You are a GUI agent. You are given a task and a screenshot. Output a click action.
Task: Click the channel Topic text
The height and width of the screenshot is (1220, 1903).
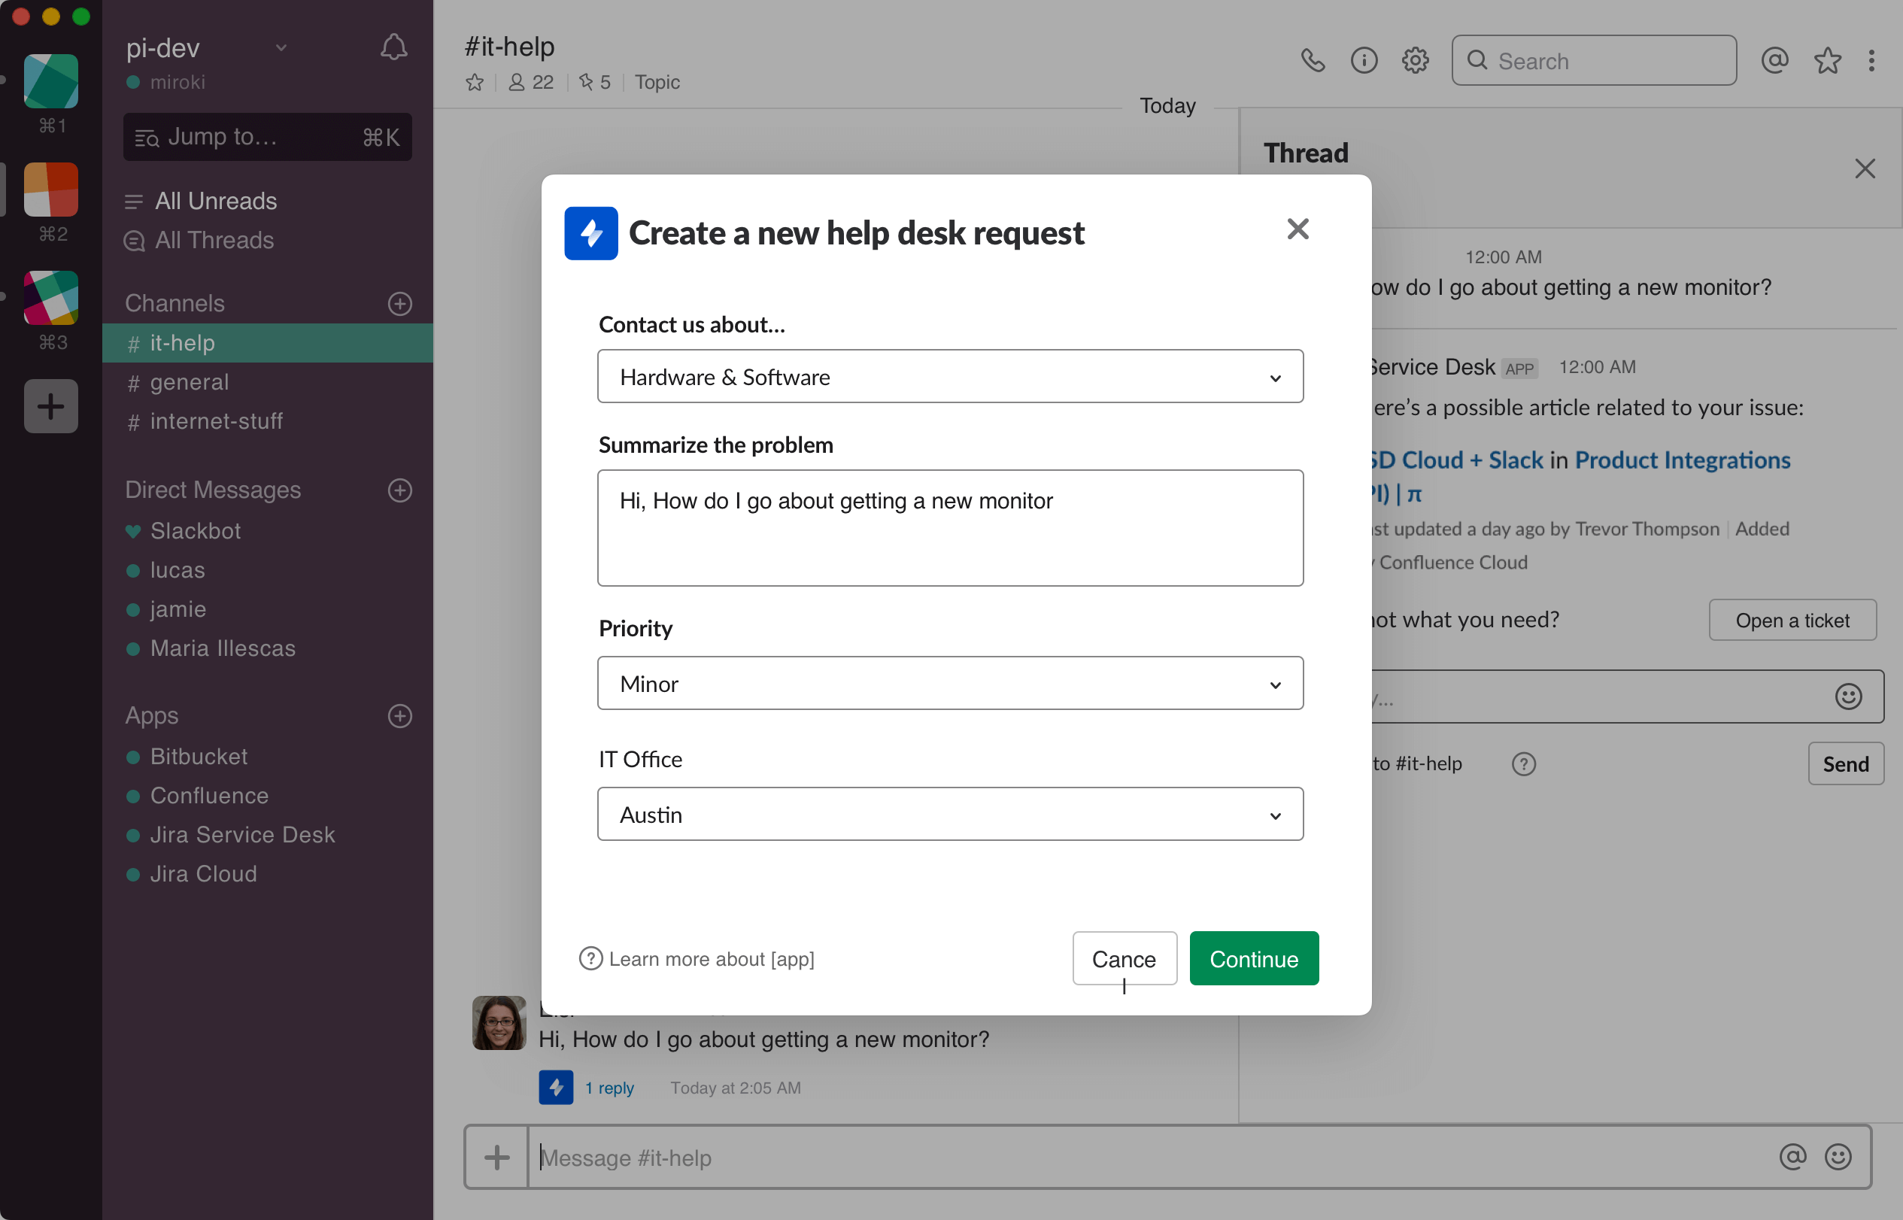[657, 83]
